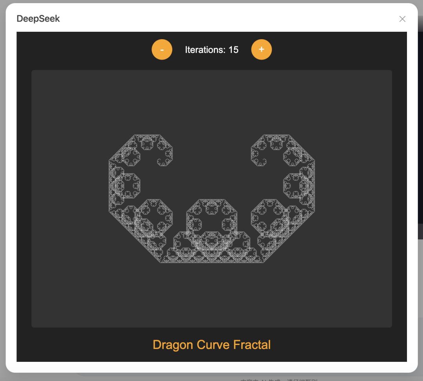423x381 pixels.
Task: Increase iterations with the plus button
Action: point(261,50)
